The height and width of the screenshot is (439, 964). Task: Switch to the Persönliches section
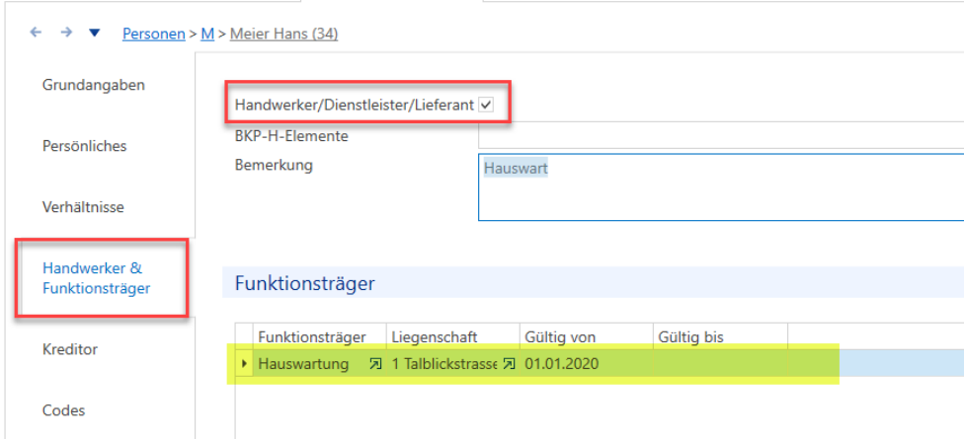tap(84, 146)
